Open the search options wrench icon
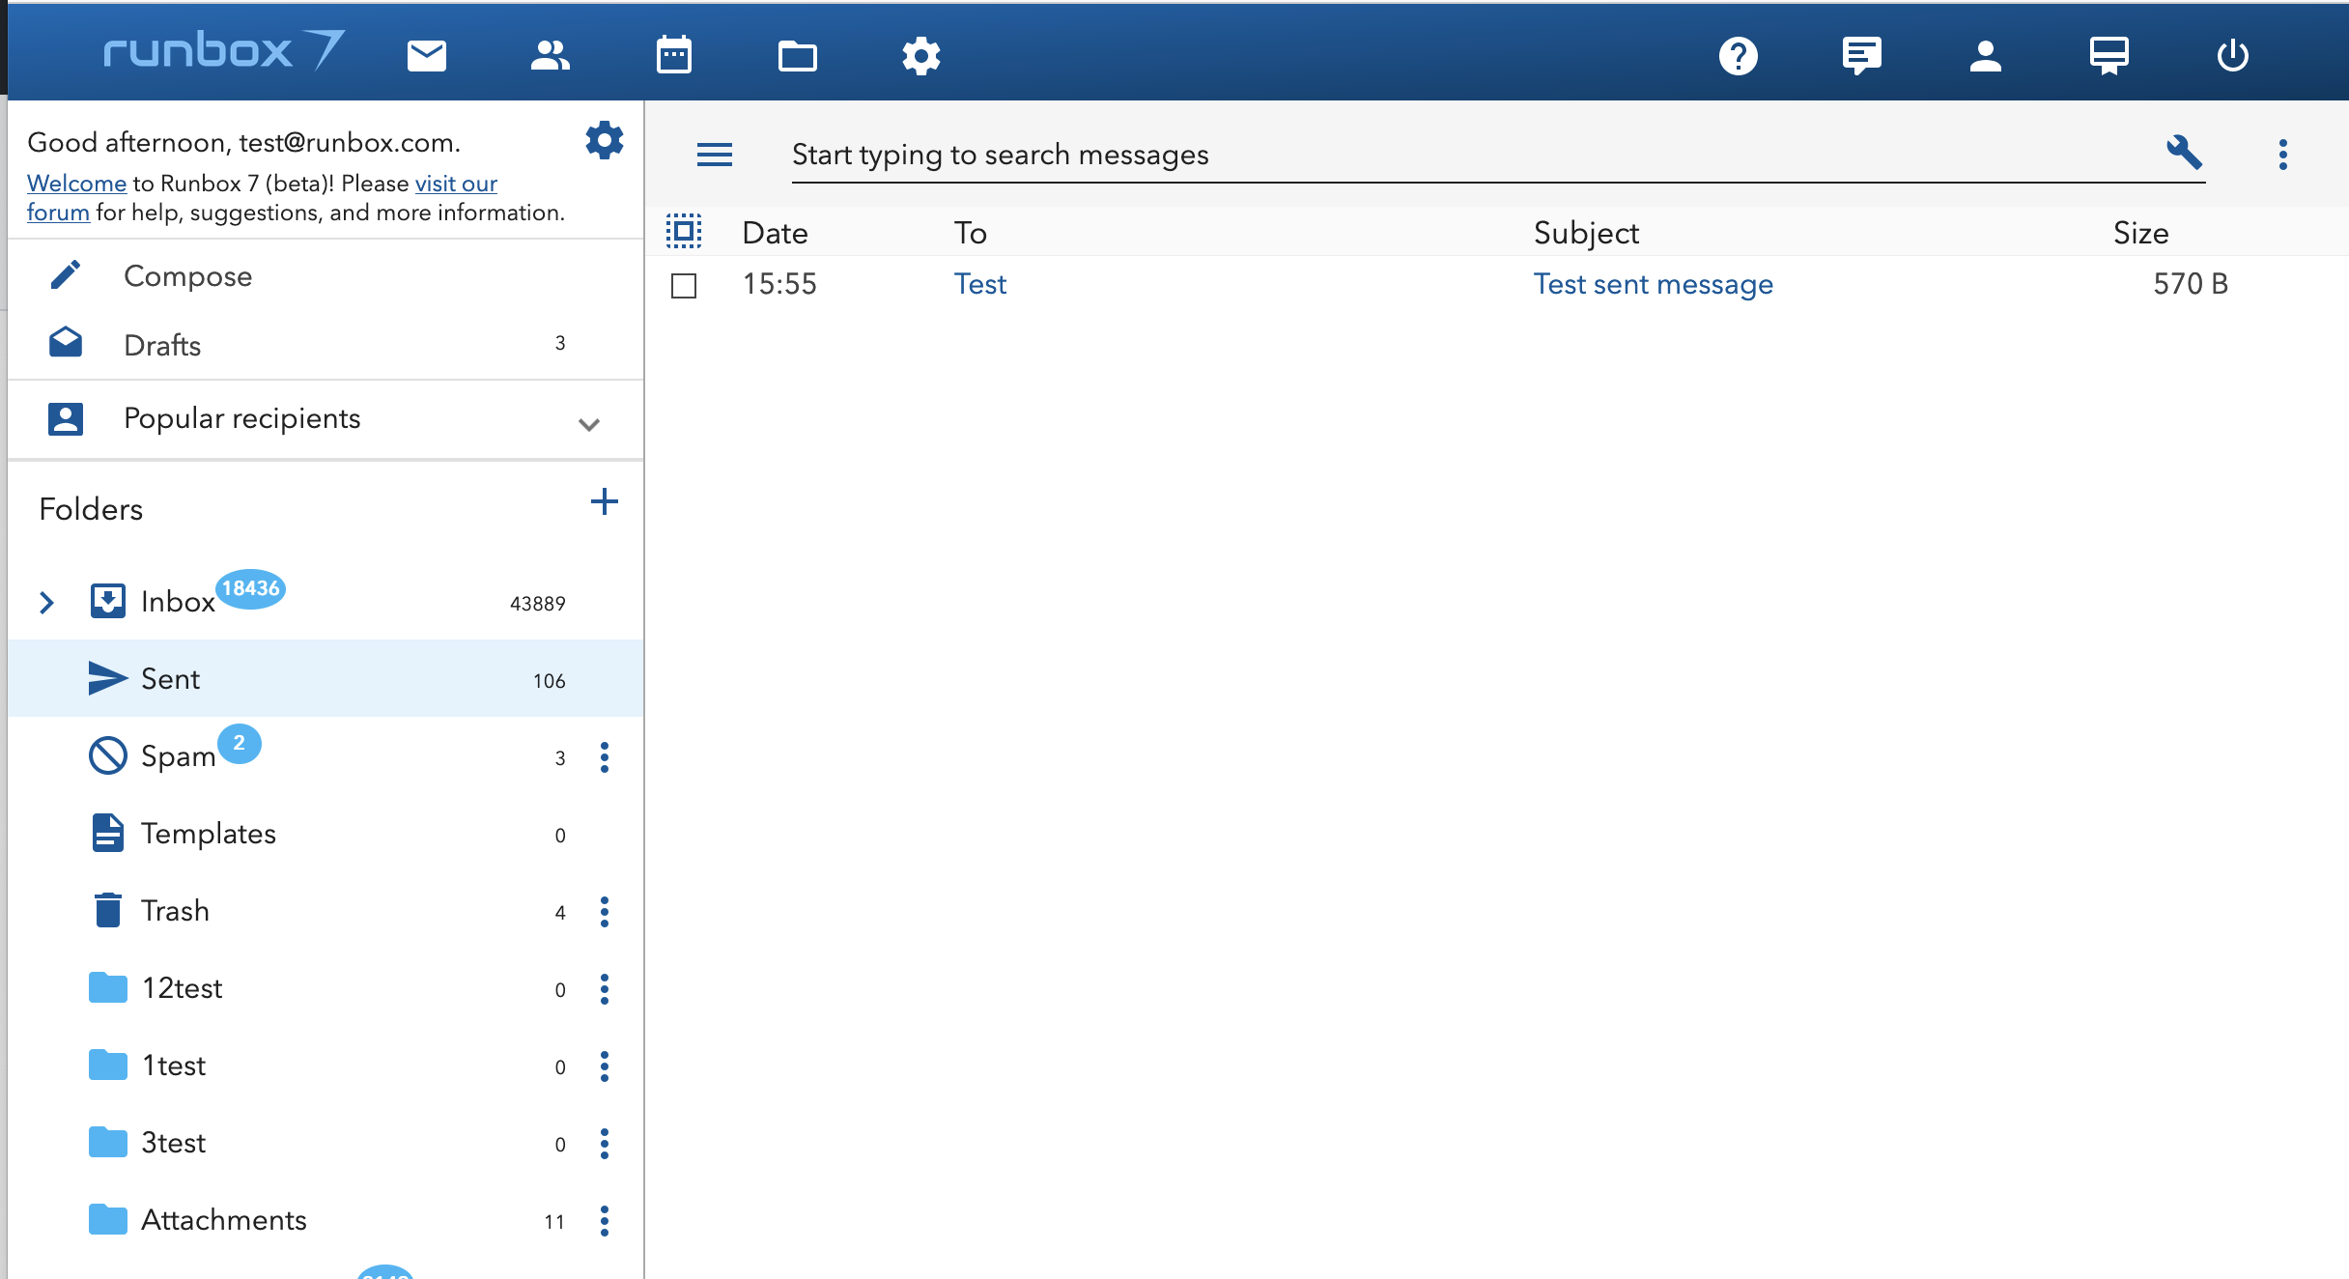 [x=2185, y=152]
